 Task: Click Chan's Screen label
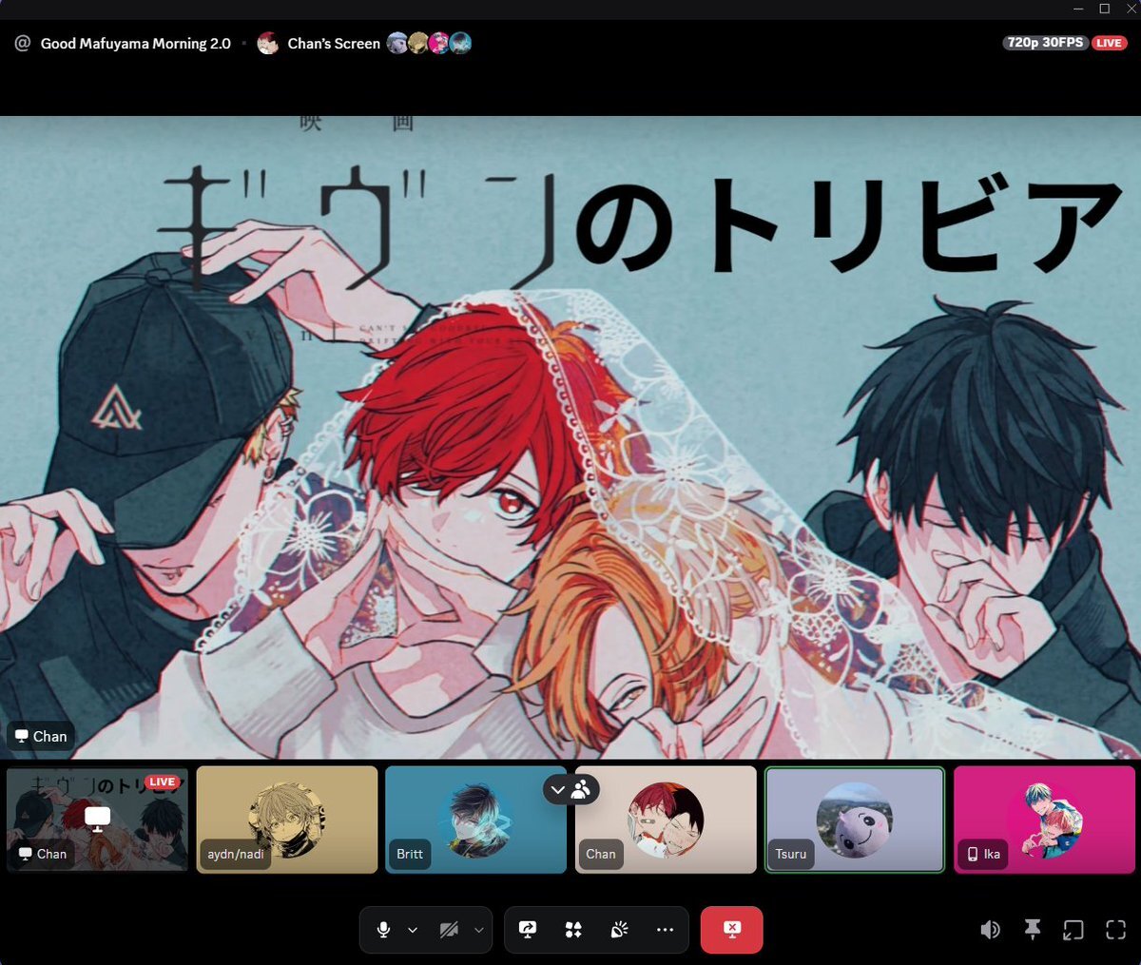click(x=334, y=44)
